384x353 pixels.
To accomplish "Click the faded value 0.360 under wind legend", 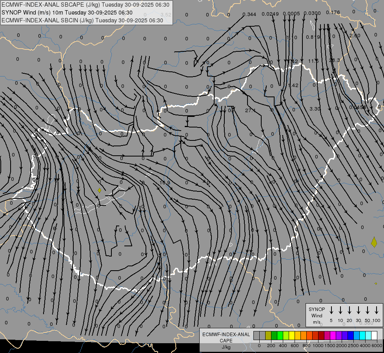I will tap(366, 323).
